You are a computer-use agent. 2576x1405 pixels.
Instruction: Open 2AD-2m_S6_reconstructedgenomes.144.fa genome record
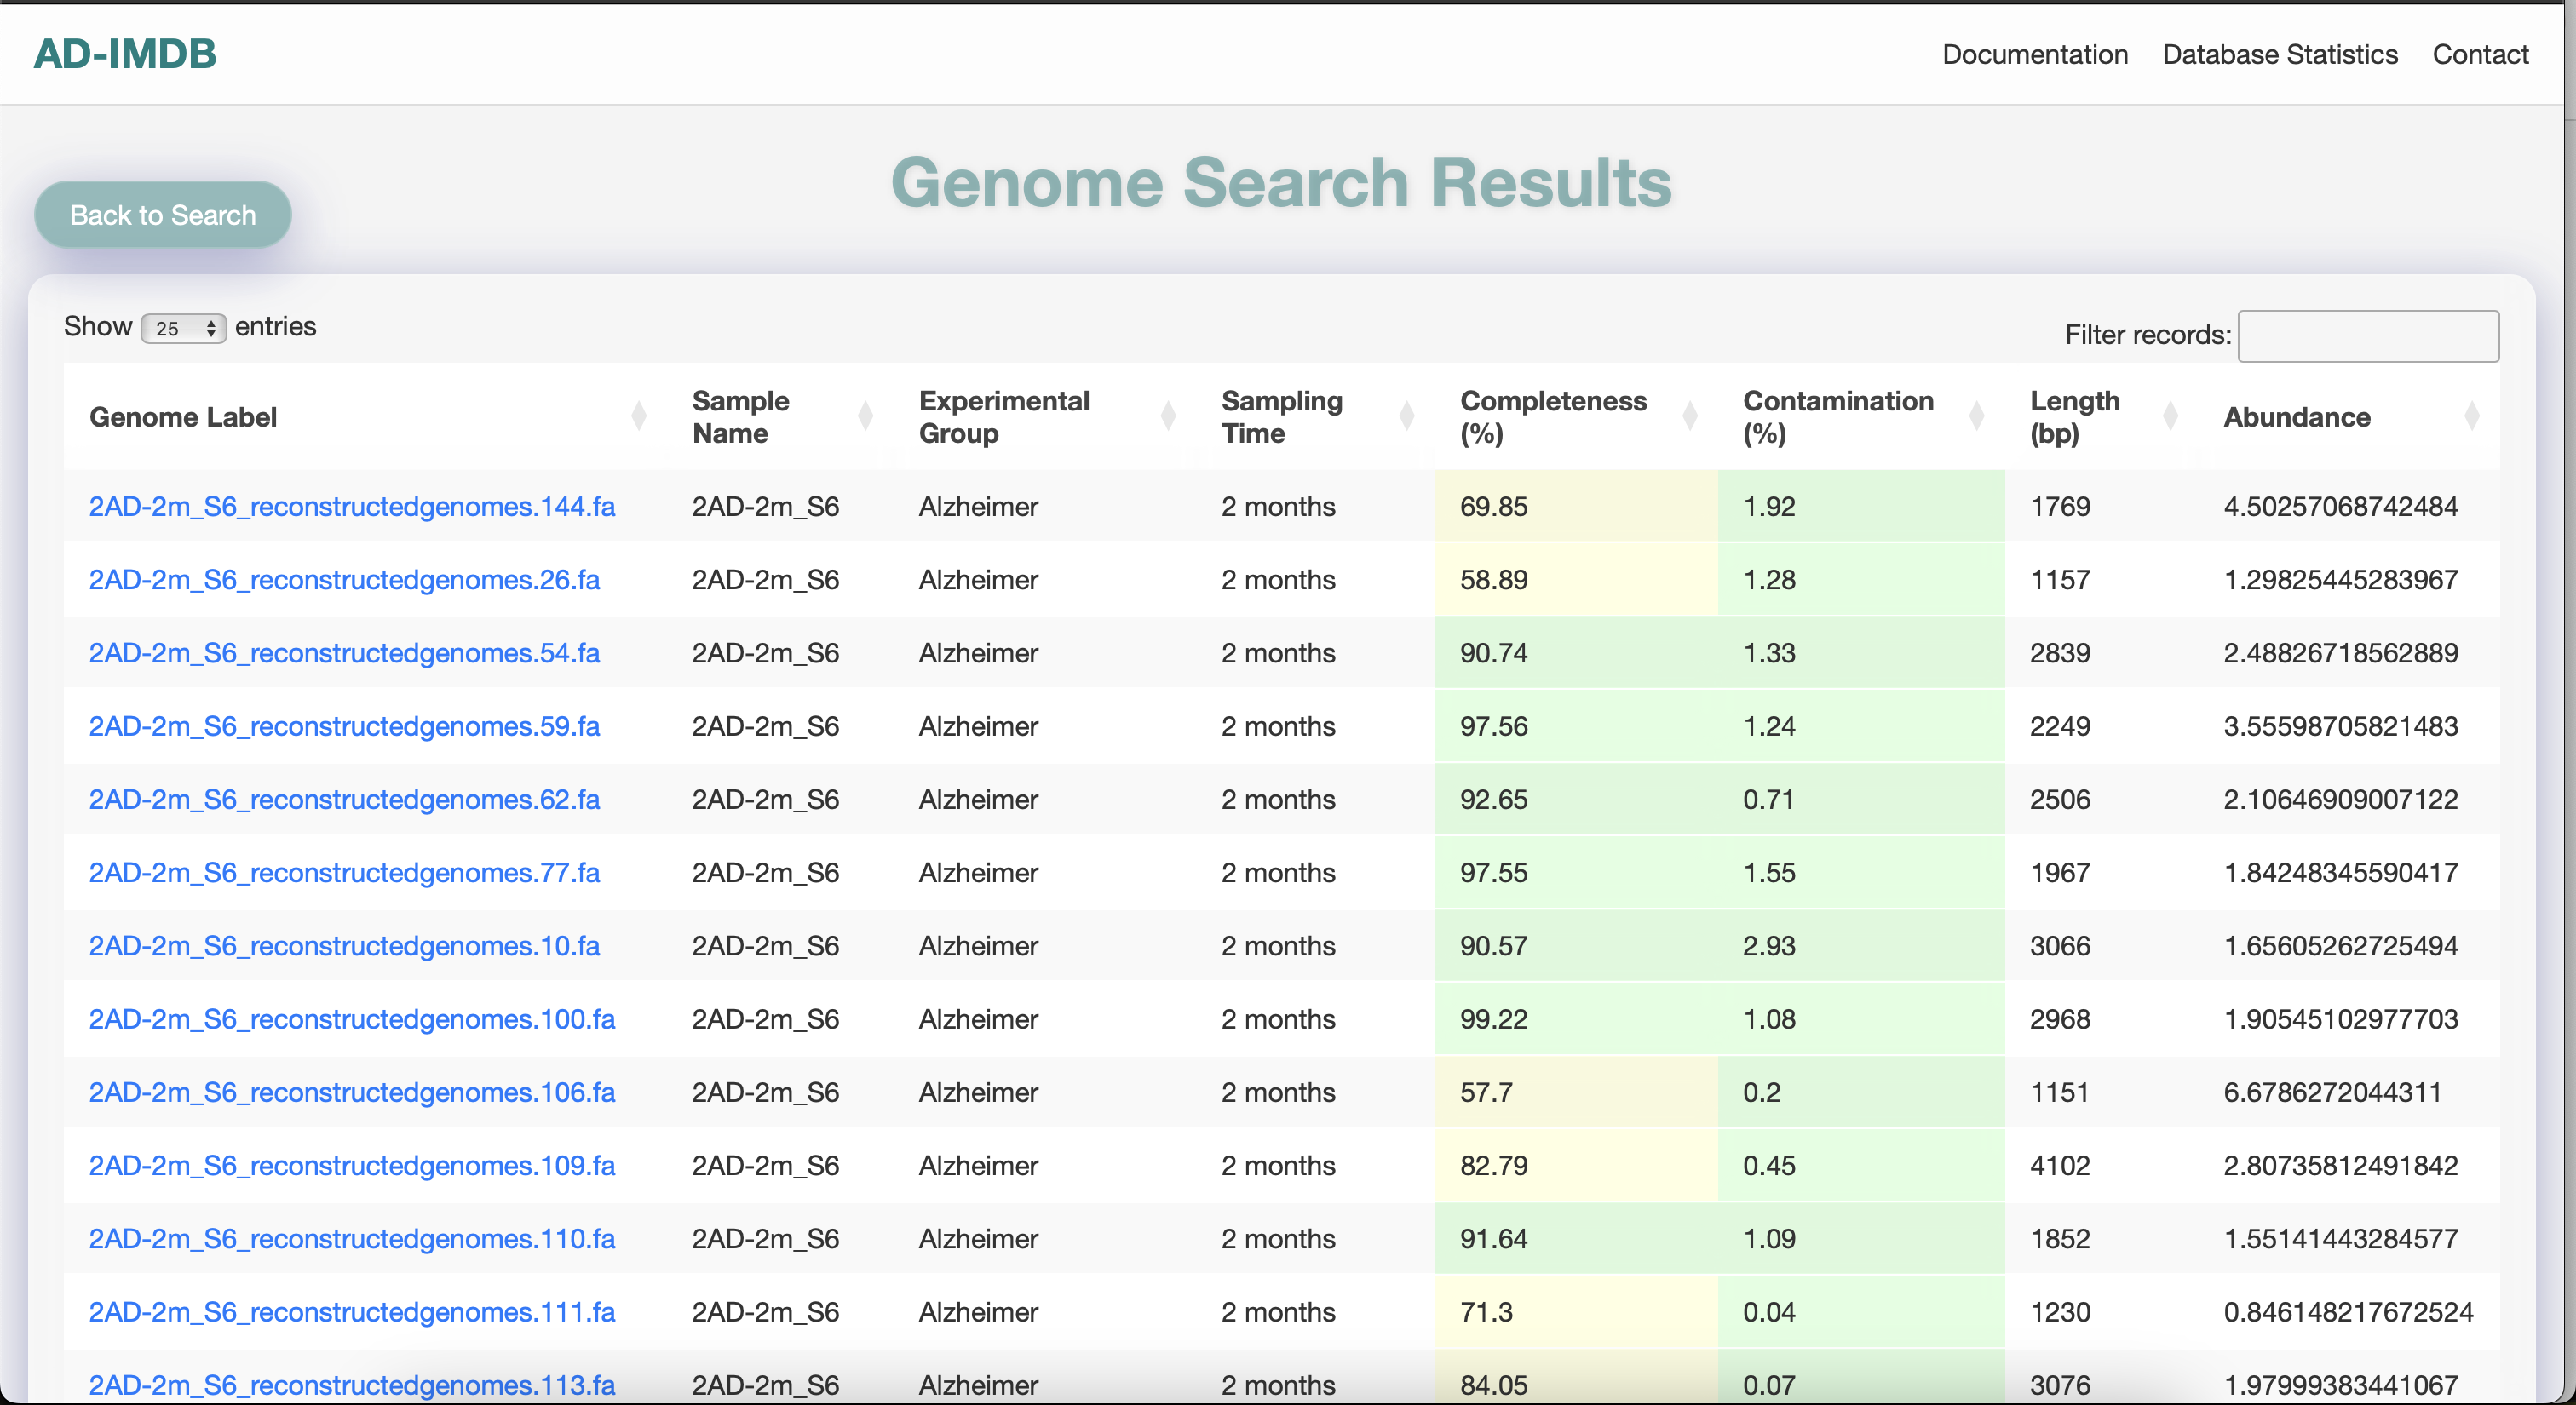click(x=352, y=507)
